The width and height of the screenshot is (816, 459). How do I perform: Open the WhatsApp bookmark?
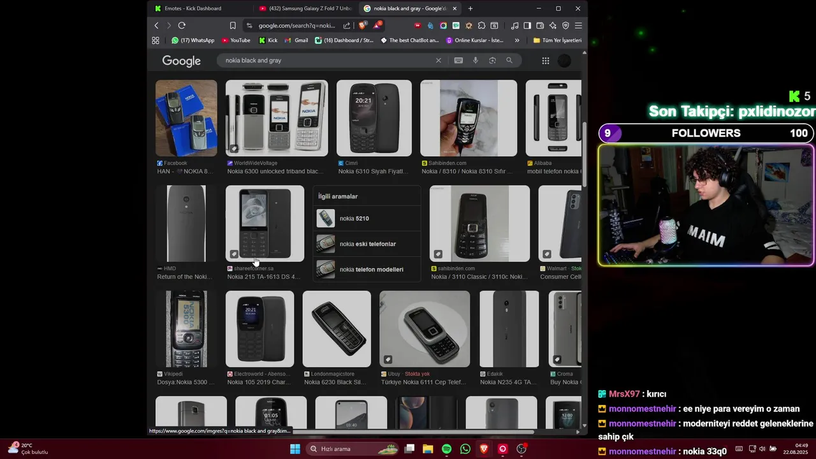click(193, 40)
